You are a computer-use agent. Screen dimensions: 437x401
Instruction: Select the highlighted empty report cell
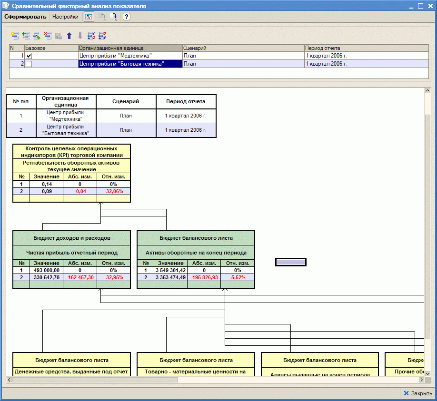coord(291,262)
